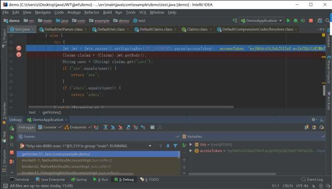The width and height of the screenshot is (332, 189).
Task: Select the invoke:62 NativeMethodAccessorImpl frame
Action: (x=67, y=167)
